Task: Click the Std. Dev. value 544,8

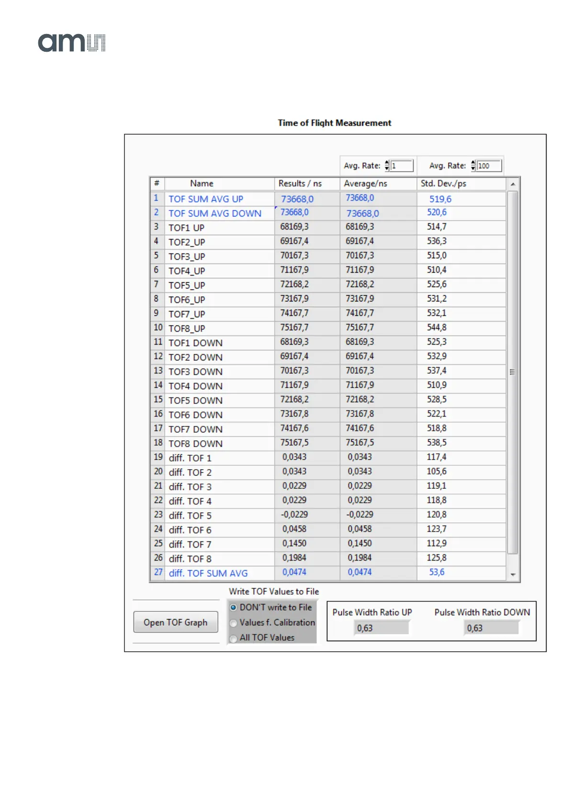Action: (437, 327)
